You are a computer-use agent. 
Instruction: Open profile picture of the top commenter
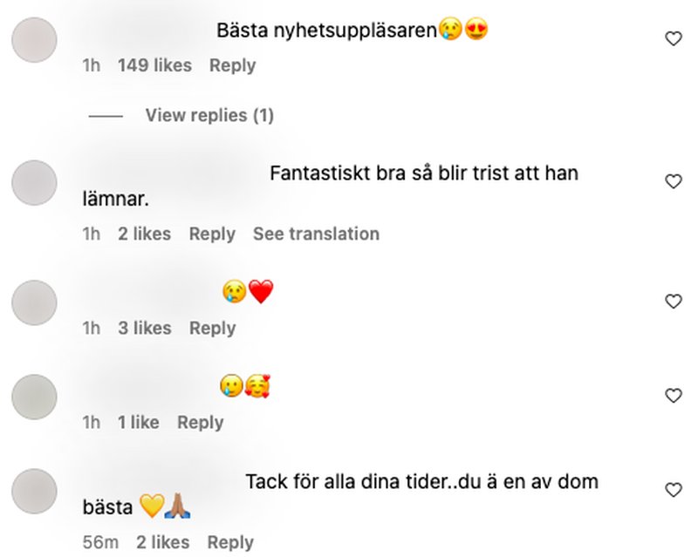tap(34, 40)
